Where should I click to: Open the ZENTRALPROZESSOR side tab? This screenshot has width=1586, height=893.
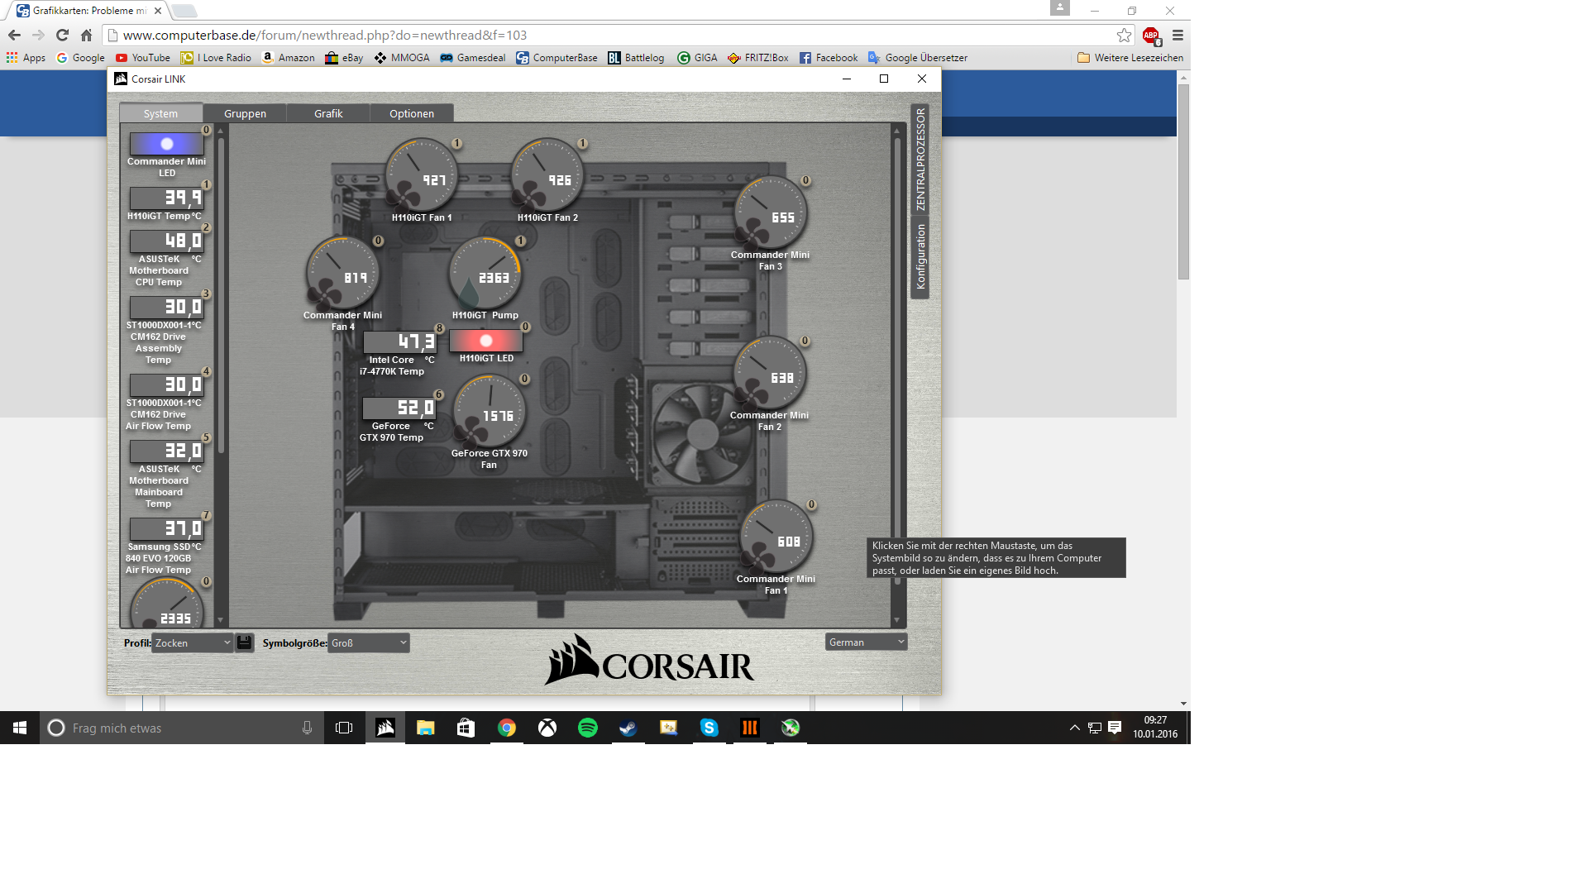tap(920, 159)
